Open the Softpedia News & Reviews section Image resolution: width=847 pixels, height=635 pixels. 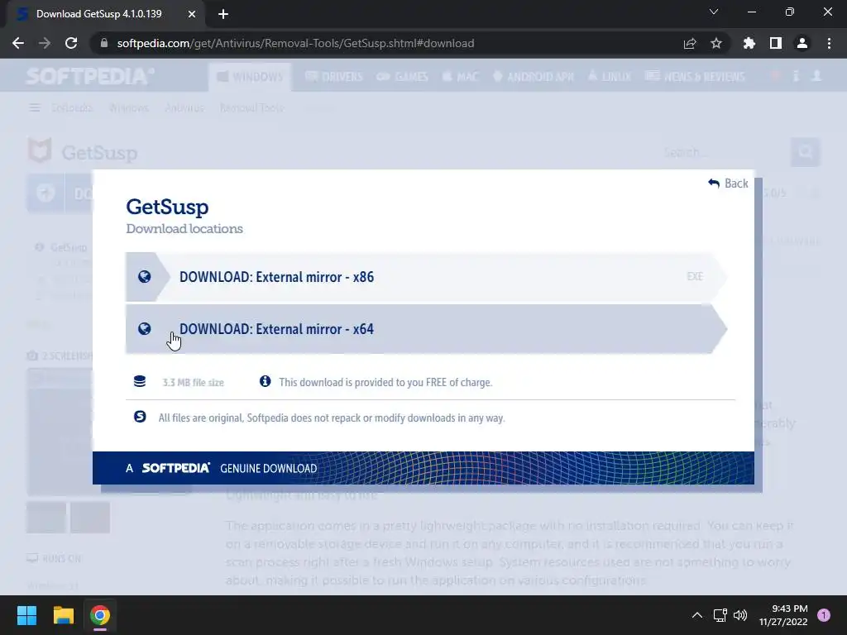tap(695, 77)
